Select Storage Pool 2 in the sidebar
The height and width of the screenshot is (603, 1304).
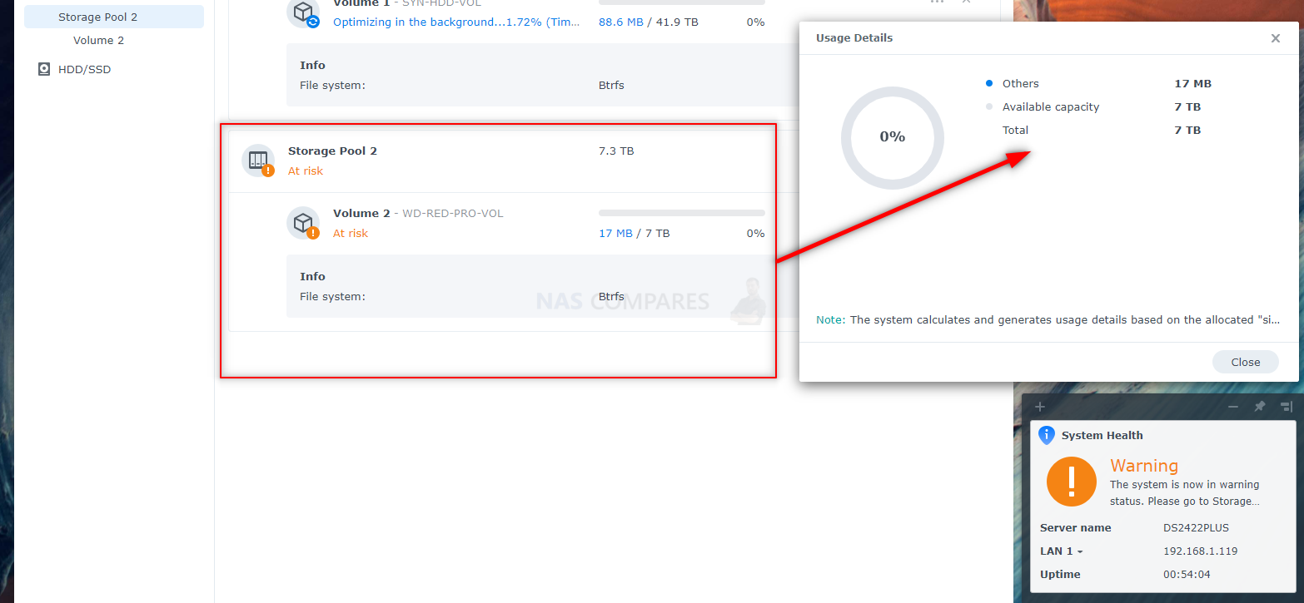click(x=113, y=17)
